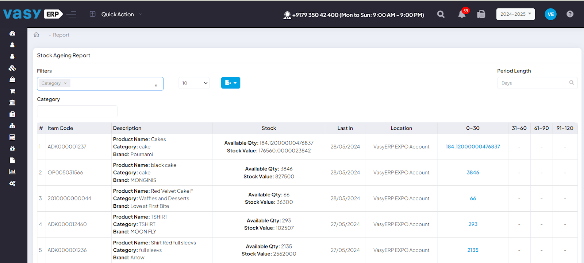Open the blue export dropdown button

pyautogui.click(x=231, y=83)
